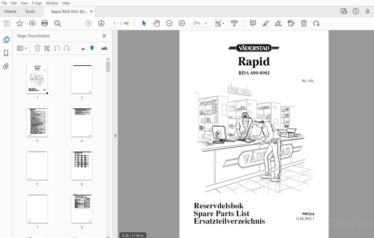Close the Page Thumbnails panel
Screen dimensions: 374x238
coord(104,36)
